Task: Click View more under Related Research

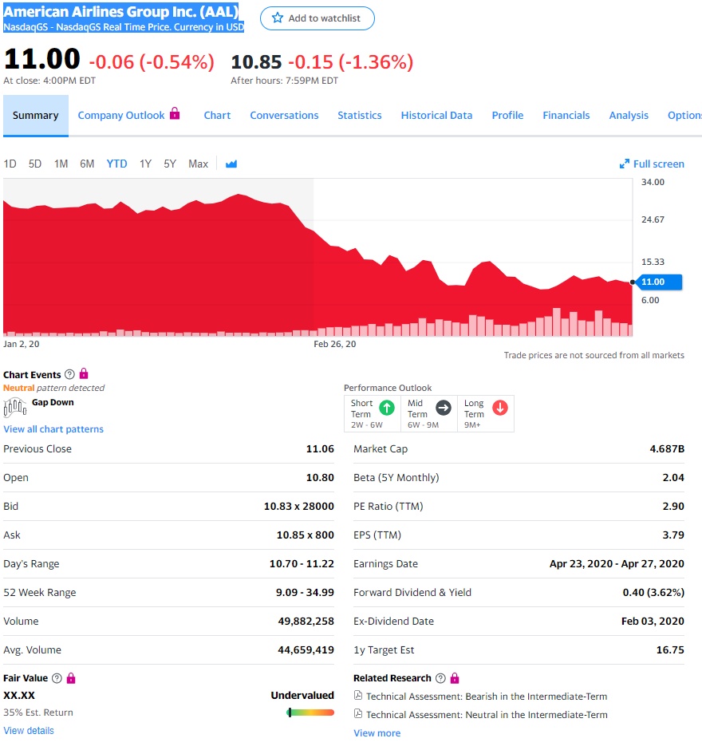Action: click(377, 732)
